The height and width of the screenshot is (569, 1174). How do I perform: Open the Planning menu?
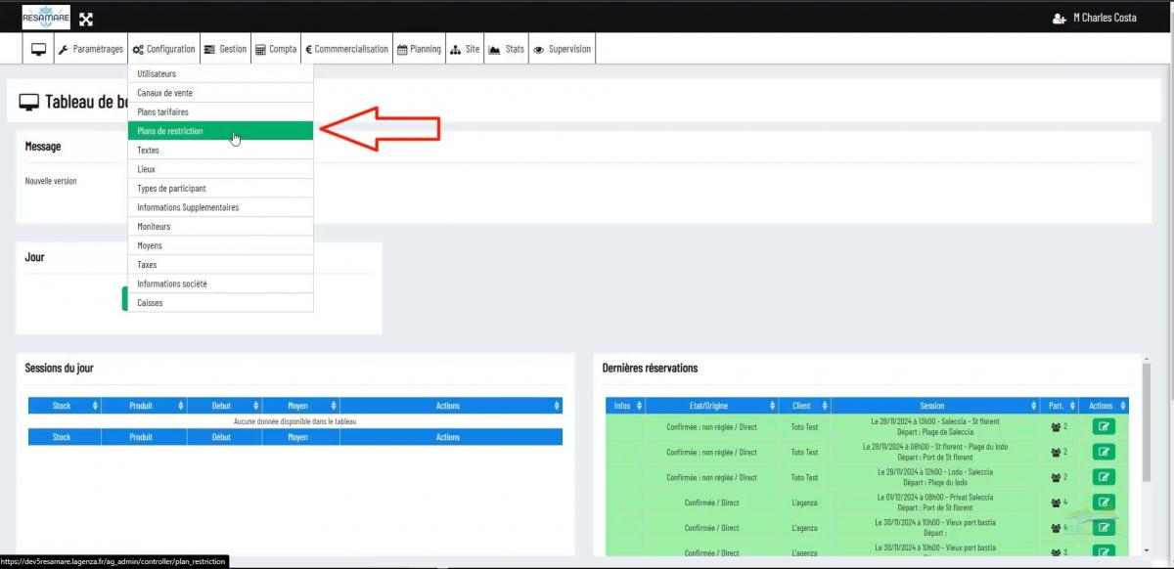point(419,49)
